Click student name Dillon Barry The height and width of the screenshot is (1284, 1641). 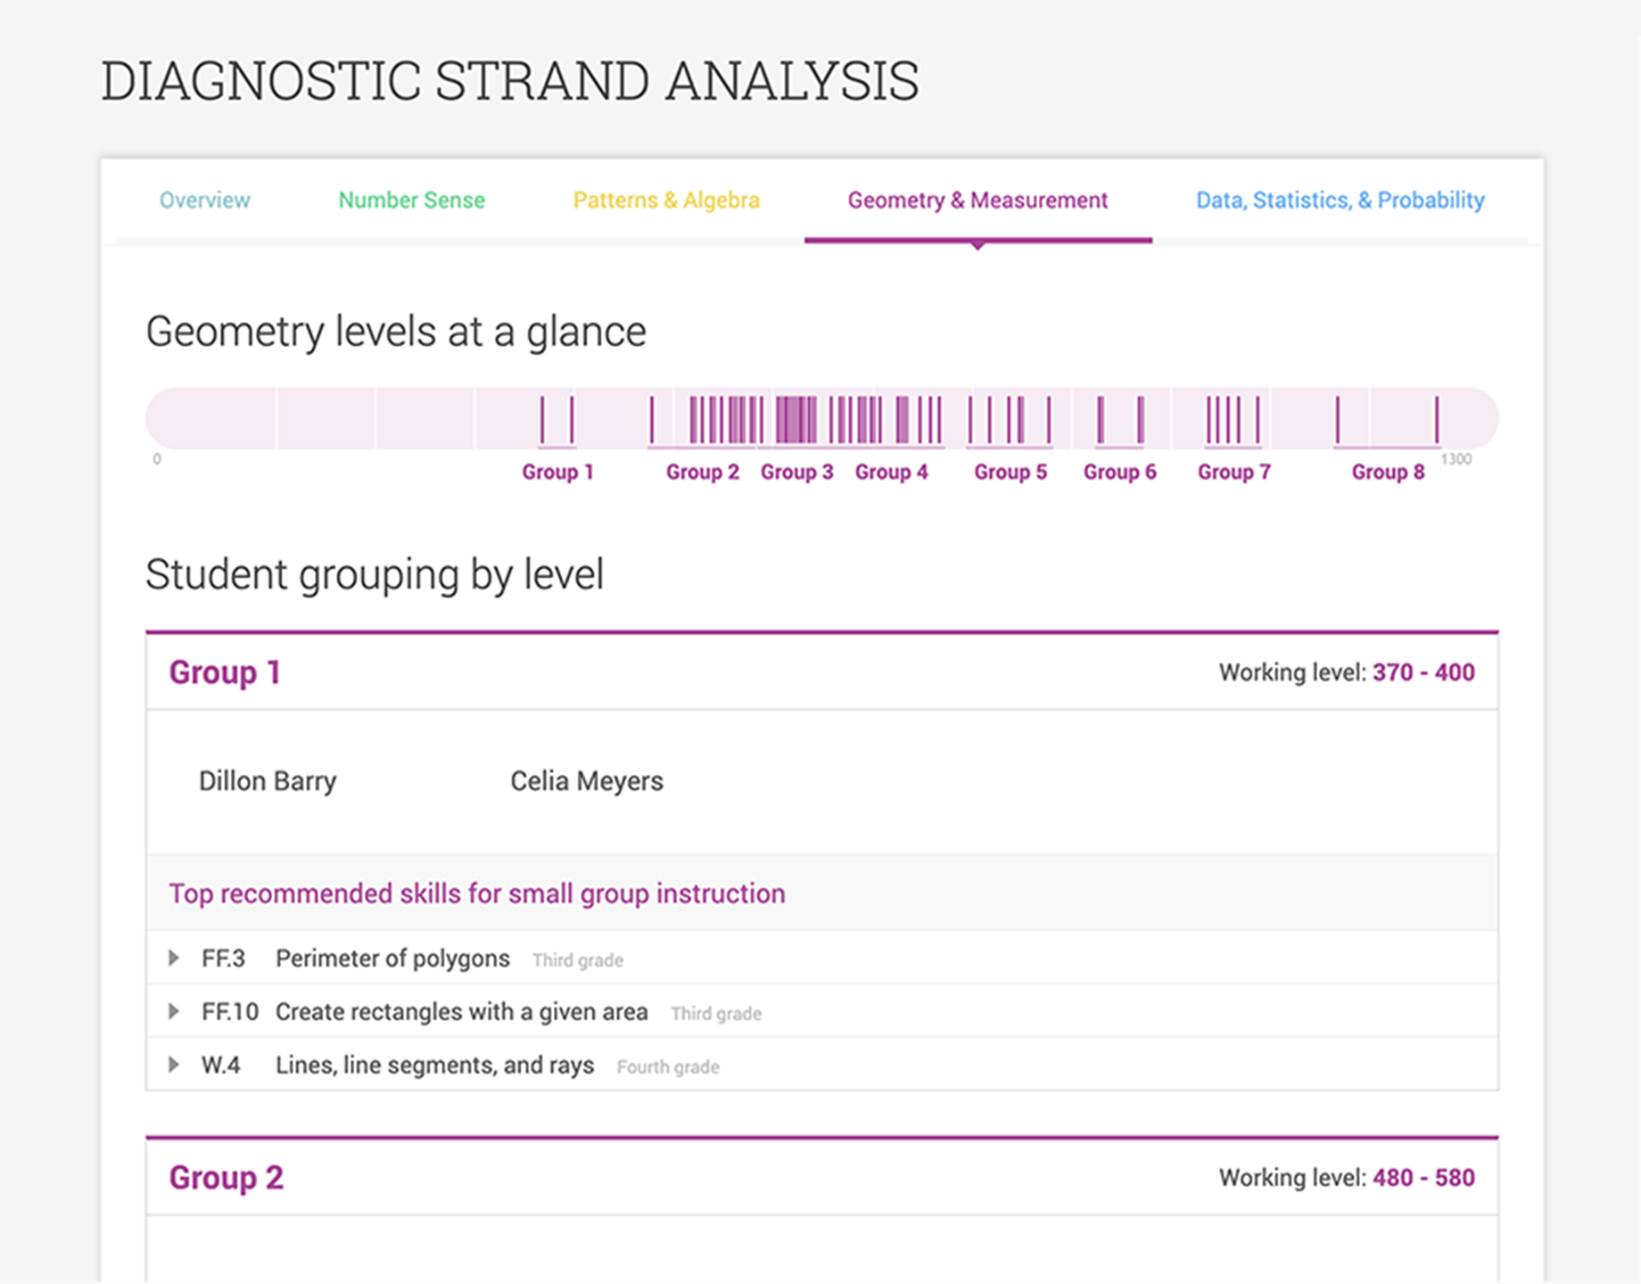(268, 780)
